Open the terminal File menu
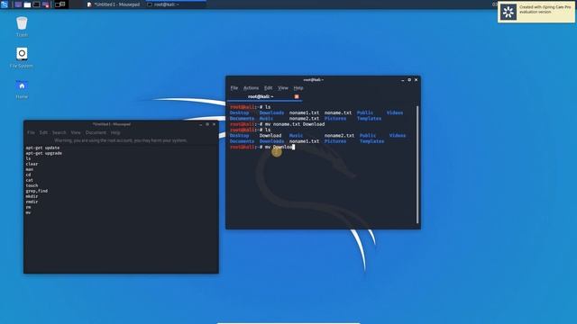Screen dimensions: 577x324 click(x=234, y=88)
